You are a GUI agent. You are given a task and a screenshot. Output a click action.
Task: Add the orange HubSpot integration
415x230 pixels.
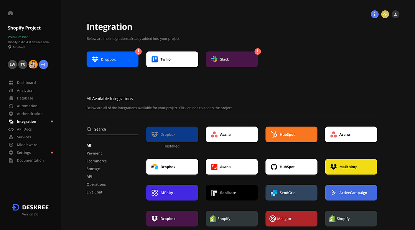(291, 134)
